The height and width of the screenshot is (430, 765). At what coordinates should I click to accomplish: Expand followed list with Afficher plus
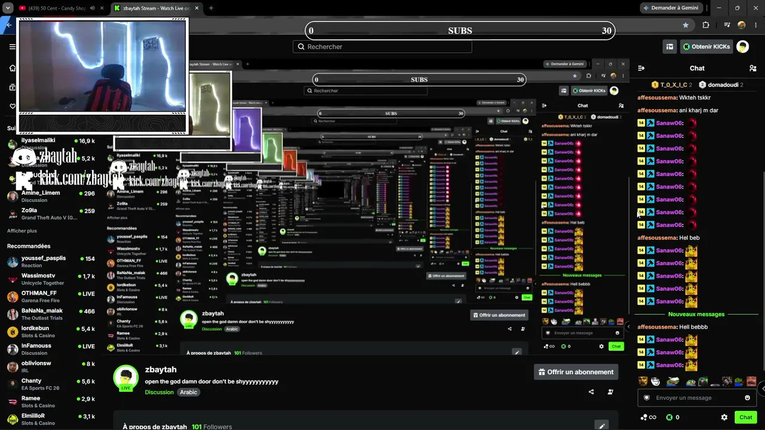[22, 231]
